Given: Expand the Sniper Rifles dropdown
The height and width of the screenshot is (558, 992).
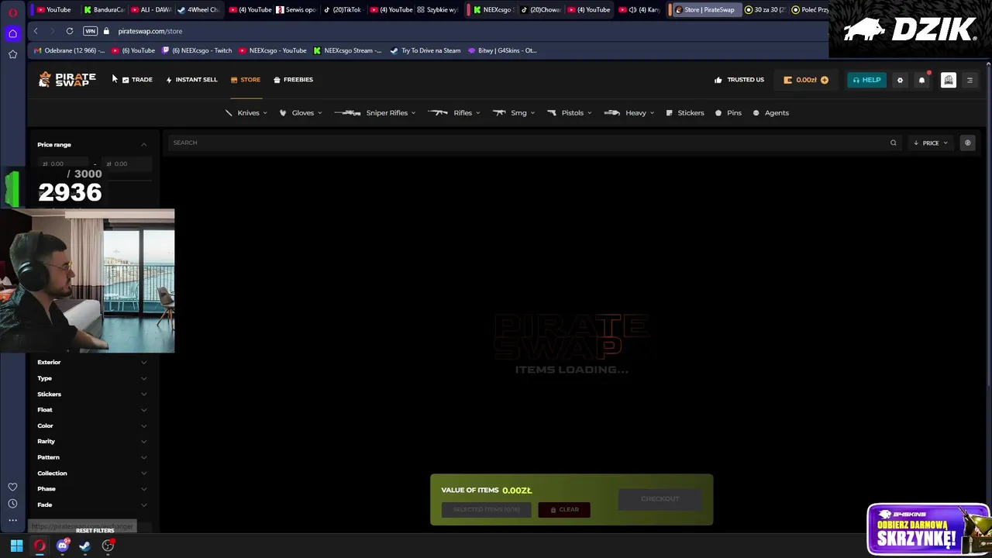Looking at the screenshot, I should click(x=375, y=113).
